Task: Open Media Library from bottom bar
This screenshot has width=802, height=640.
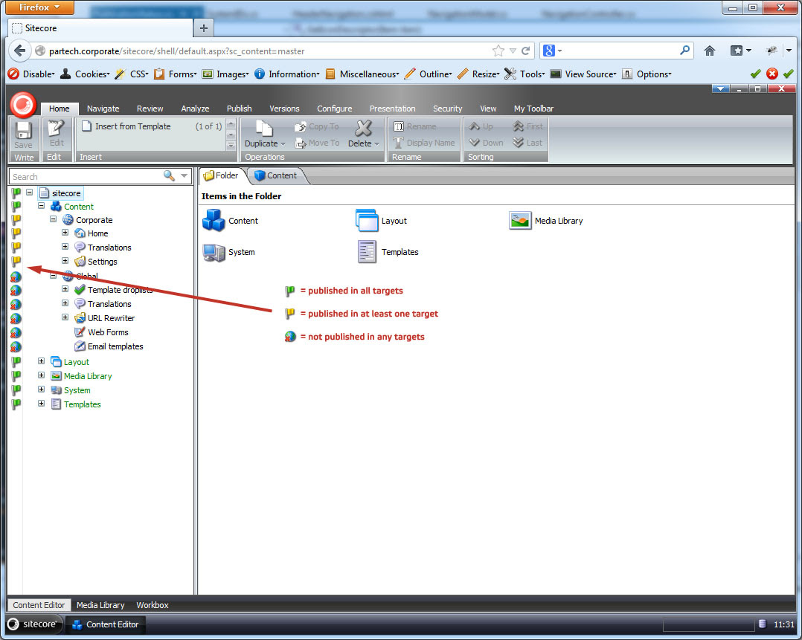Action: [100, 605]
